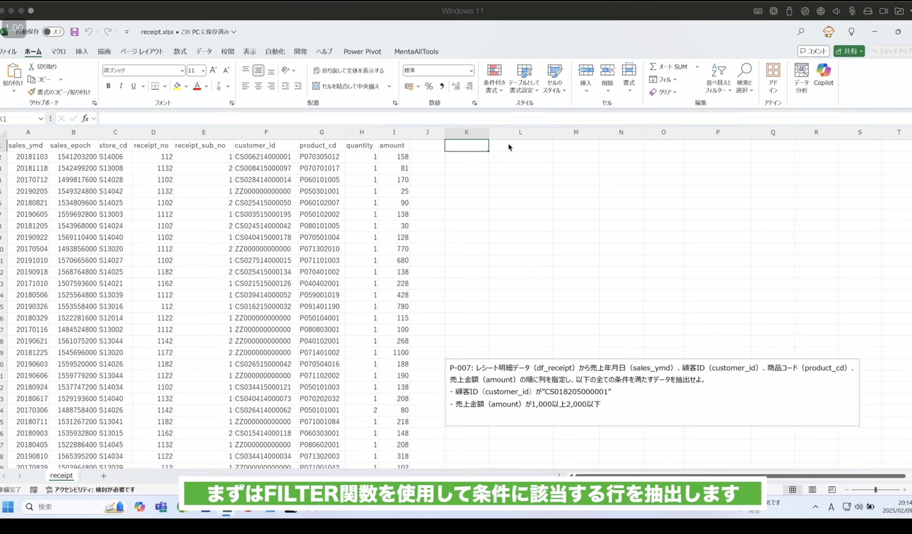This screenshot has width=912, height=534.
Task: Click the Cut (切り取り) scissors icon
Action: (x=32, y=67)
